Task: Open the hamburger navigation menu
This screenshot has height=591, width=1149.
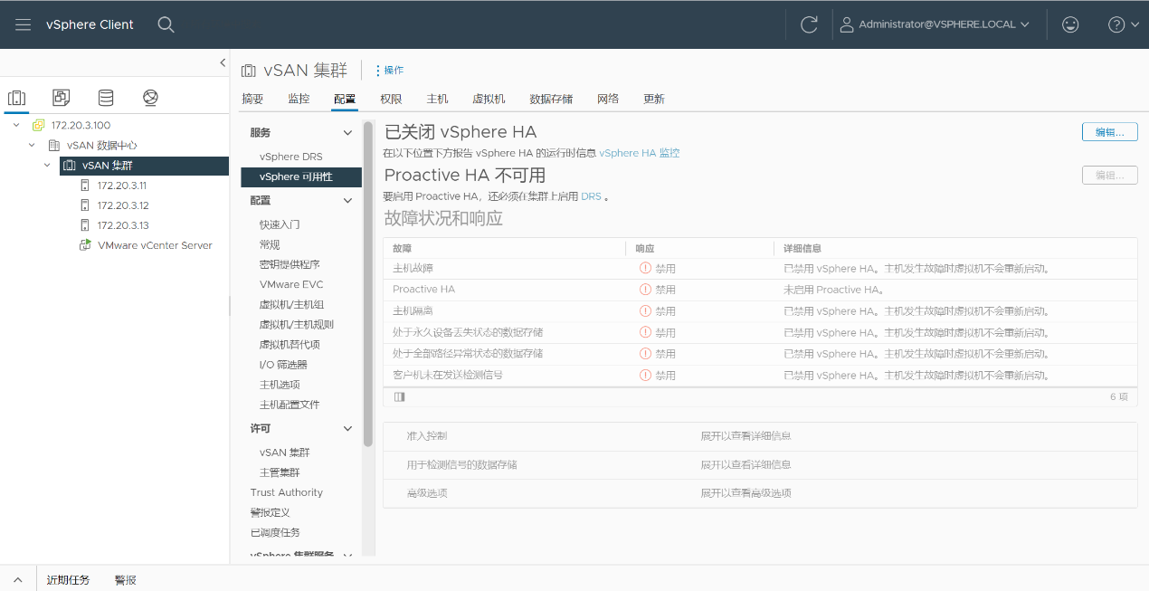Action: 24,24
